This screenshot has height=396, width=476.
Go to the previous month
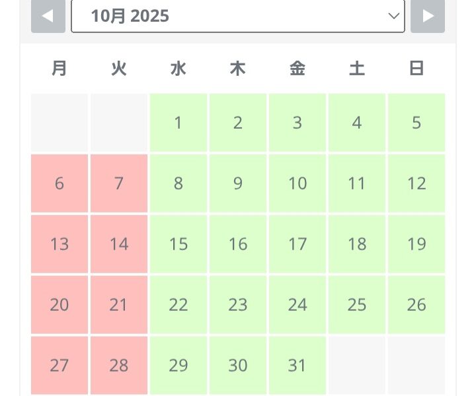tap(48, 16)
